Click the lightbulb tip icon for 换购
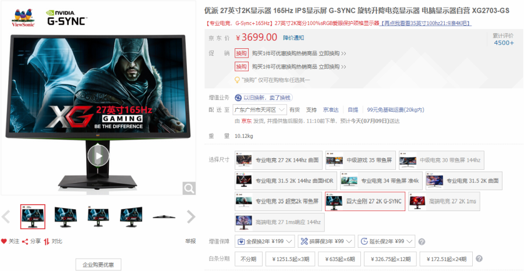The width and height of the screenshot is (524, 271). (237, 80)
